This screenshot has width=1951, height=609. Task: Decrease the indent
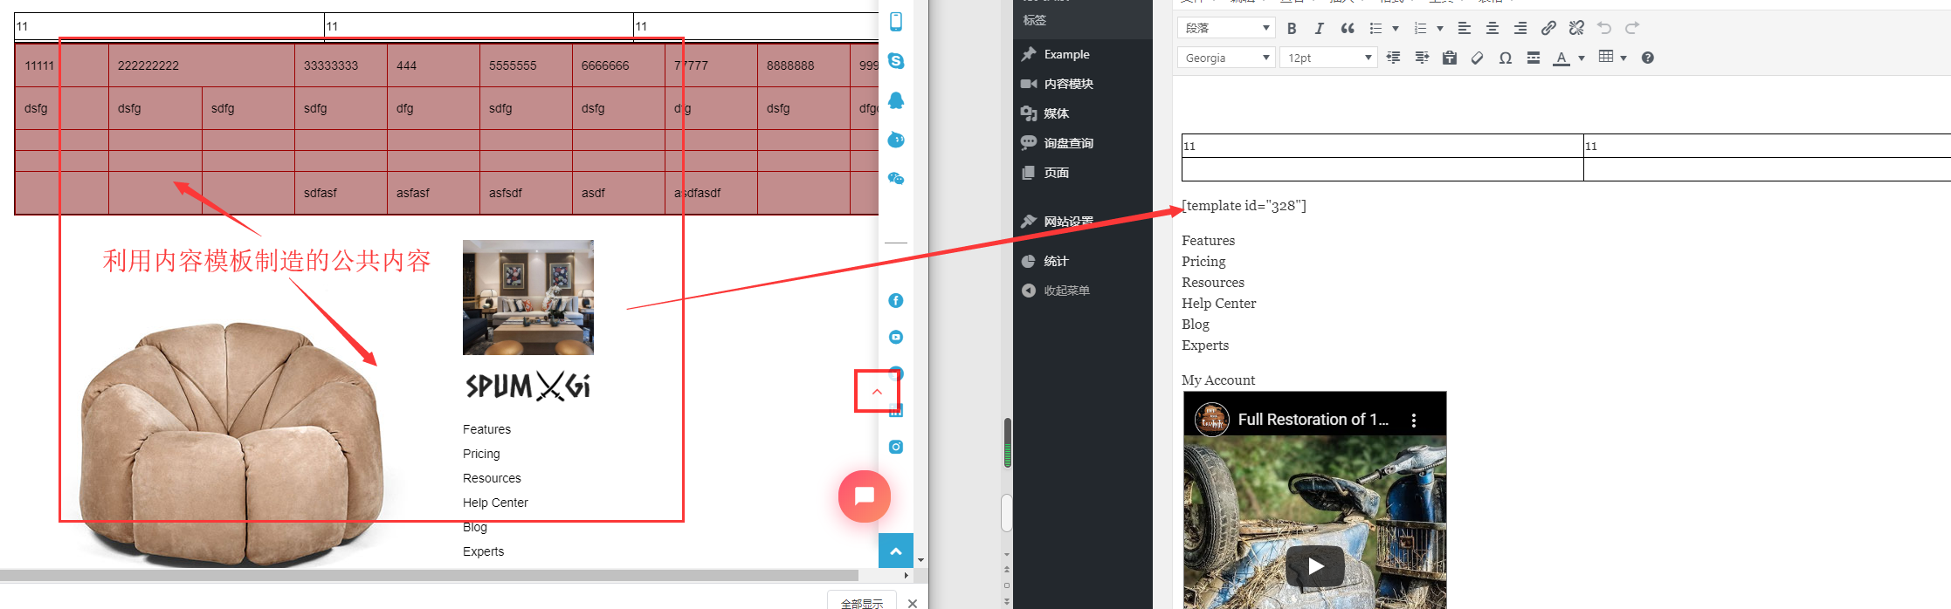click(x=1393, y=58)
